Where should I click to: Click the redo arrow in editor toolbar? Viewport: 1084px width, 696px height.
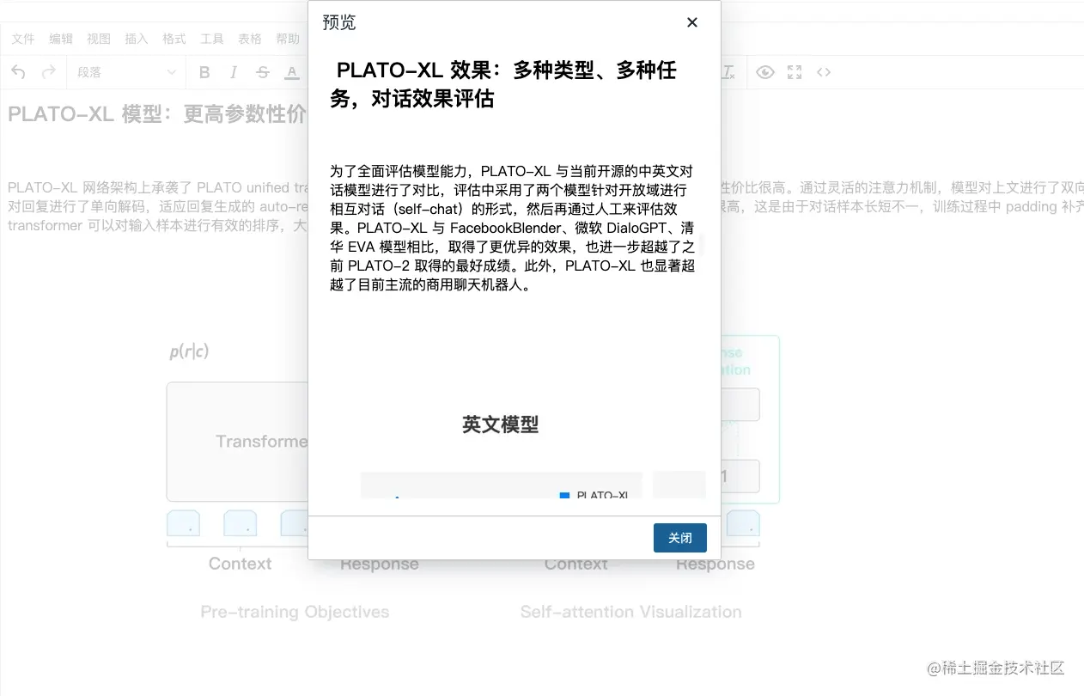(x=49, y=72)
